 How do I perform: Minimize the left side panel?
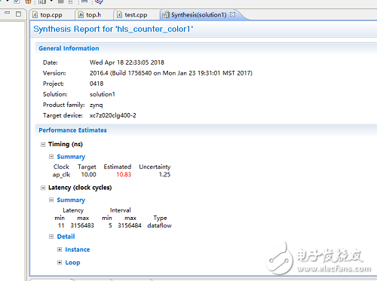[8, 13]
